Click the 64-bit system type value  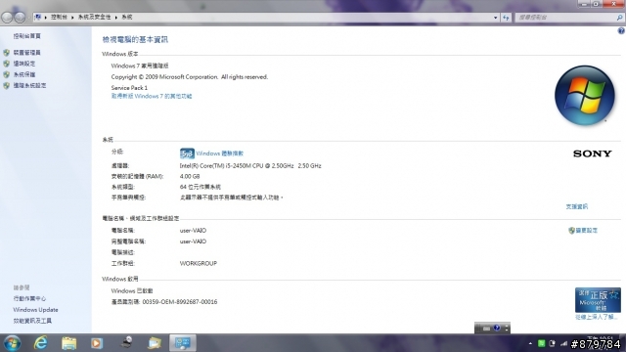[x=200, y=187]
